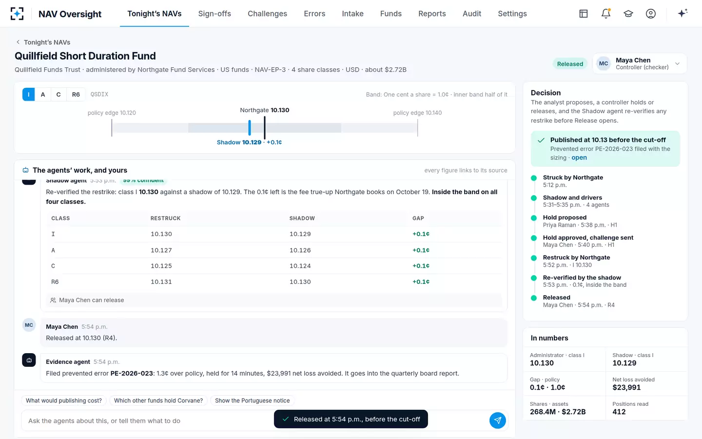
Task: Open the Sign-offs tab
Action: [x=214, y=14]
